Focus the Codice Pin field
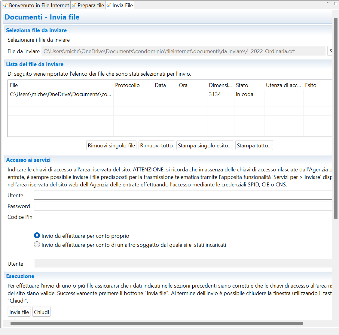This screenshot has width=339, height=335. [x=183, y=217]
